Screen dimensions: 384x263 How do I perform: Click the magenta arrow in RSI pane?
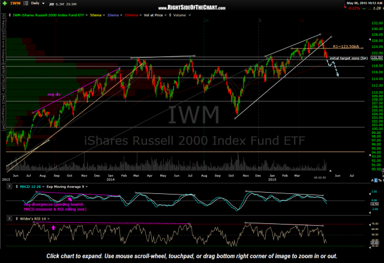point(53,228)
